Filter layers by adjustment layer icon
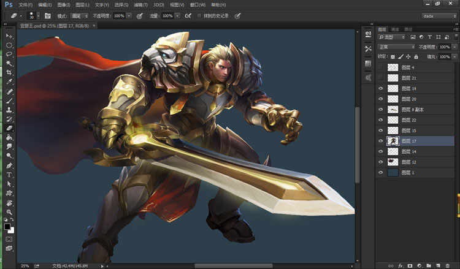Screen dimensions: 460x269 [421, 37]
